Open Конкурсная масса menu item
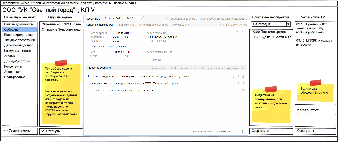This screenshot has width=338, height=142. coord(18,51)
